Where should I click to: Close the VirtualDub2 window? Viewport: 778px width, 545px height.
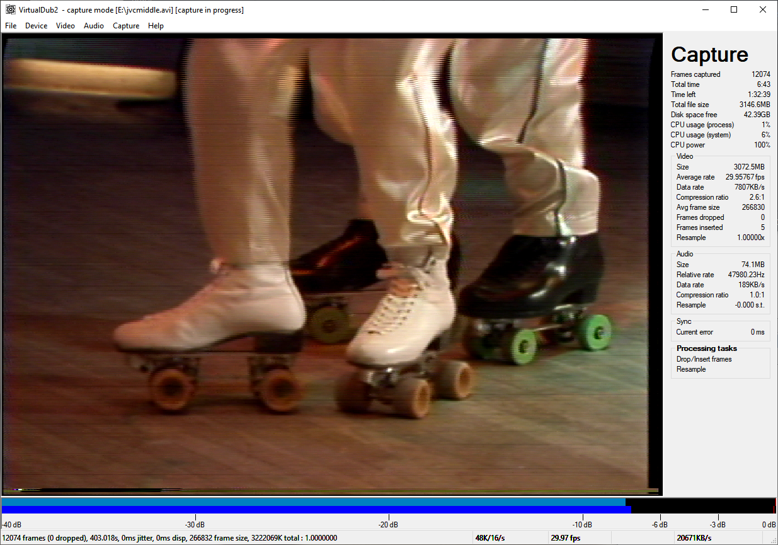(x=763, y=9)
